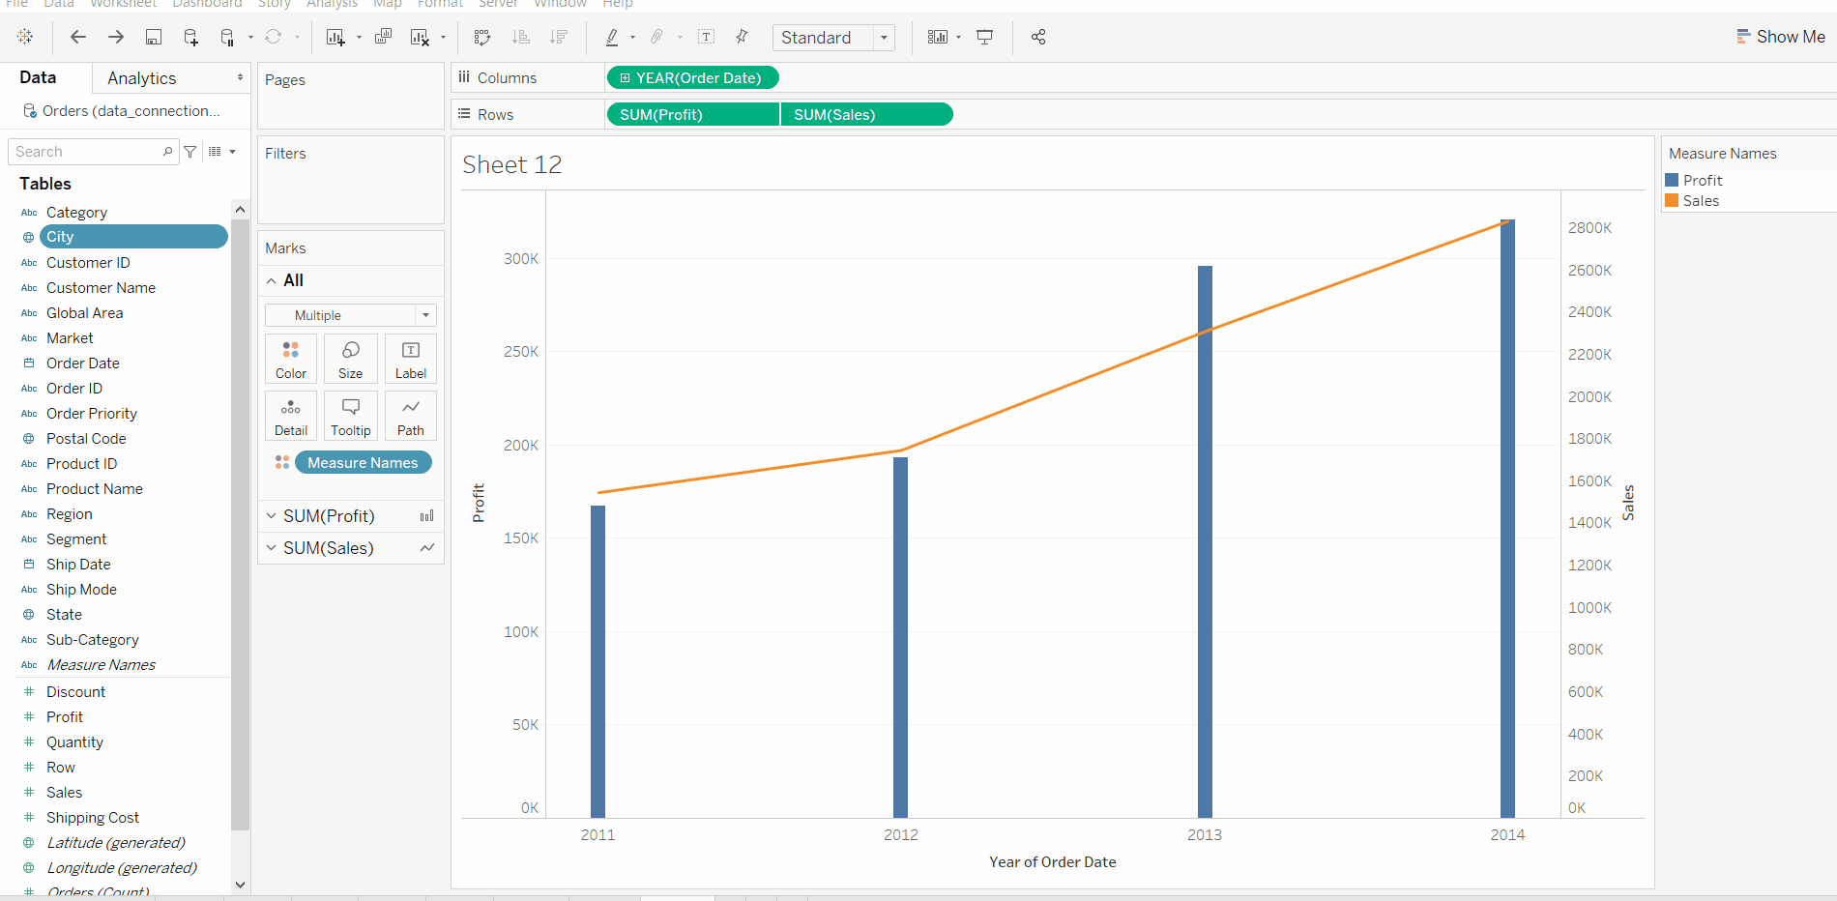Open the dropdown arrow next to new worksheet
1837x901 pixels.
pyautogui.click(x=359, y=38)
